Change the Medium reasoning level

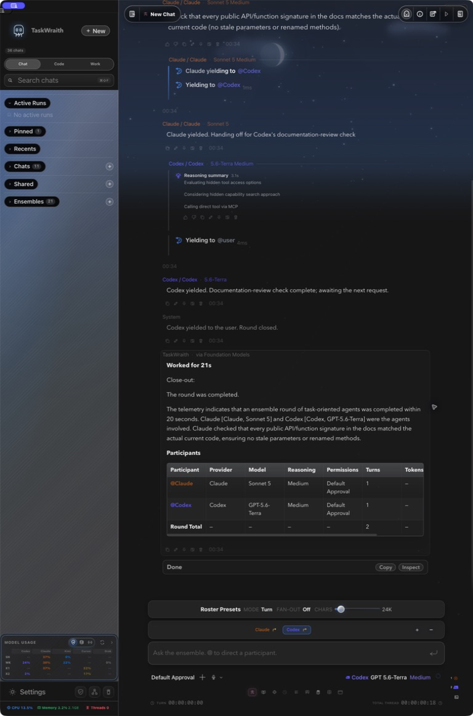point(420,678)
